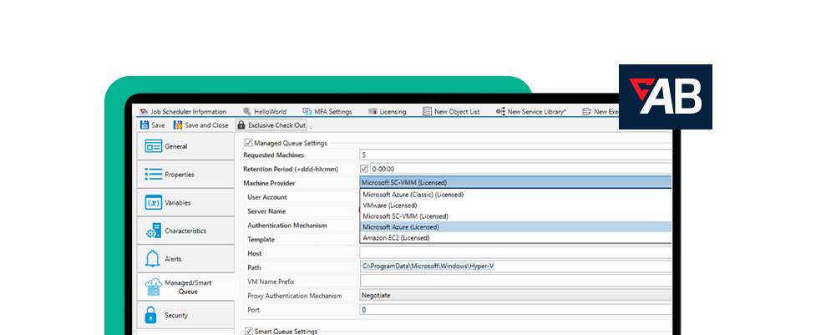Open the Alerts side panel
Viewport: 826px width, 335px height.
click(x=185, y=259)
